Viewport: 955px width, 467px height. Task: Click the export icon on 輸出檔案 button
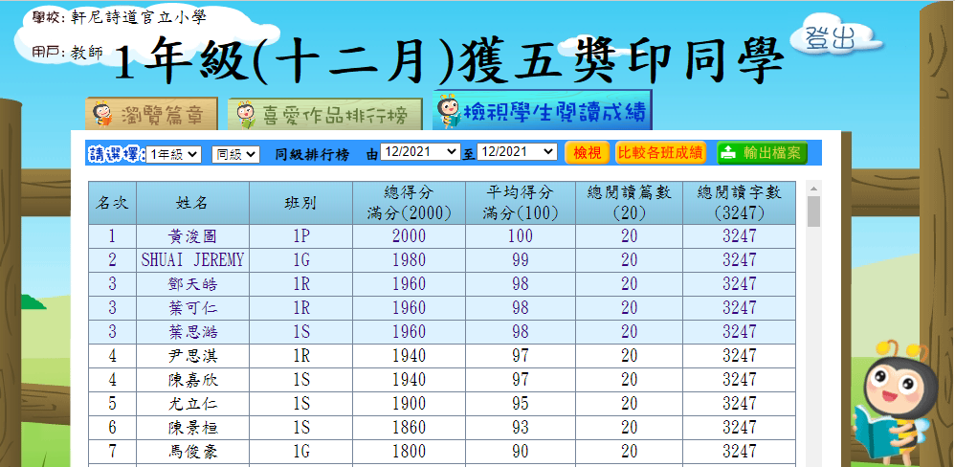pyautogui.click(x=728, y=153)
